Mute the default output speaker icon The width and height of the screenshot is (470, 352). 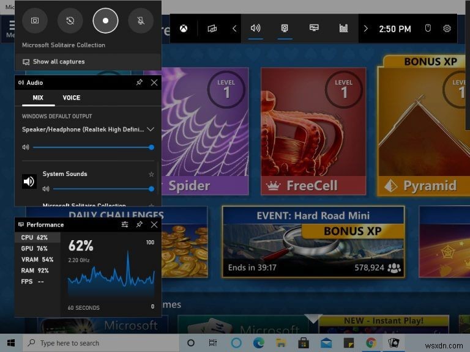26,147
